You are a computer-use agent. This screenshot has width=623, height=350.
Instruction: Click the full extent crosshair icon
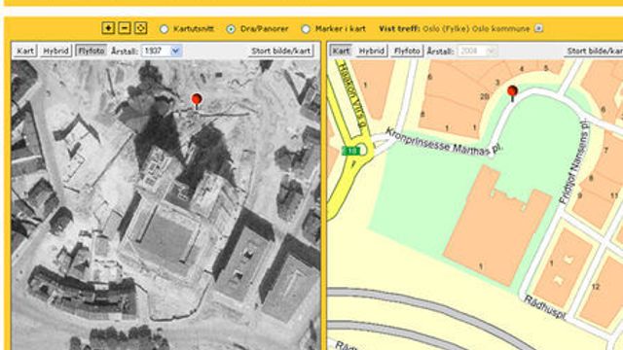pos(140,28)
